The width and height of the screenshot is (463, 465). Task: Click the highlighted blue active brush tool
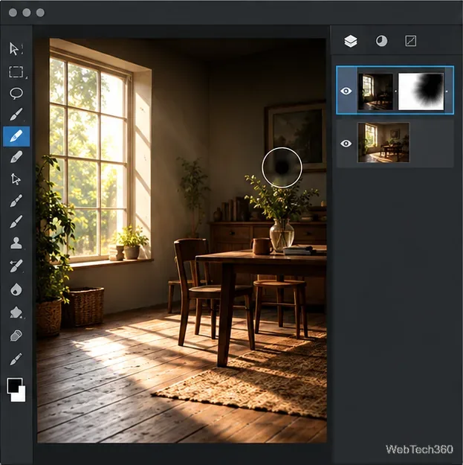pyautogui.click(x=16, y=136)
